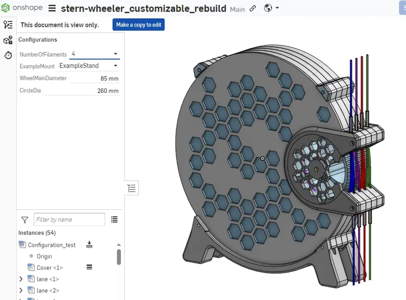Click the Filter by name field

point(69,219)
